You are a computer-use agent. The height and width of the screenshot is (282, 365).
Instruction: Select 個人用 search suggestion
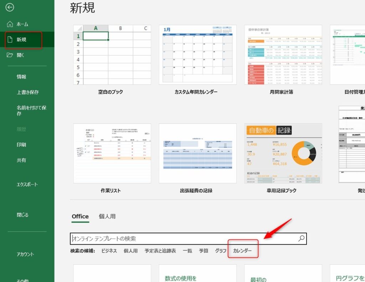[130, 251]
